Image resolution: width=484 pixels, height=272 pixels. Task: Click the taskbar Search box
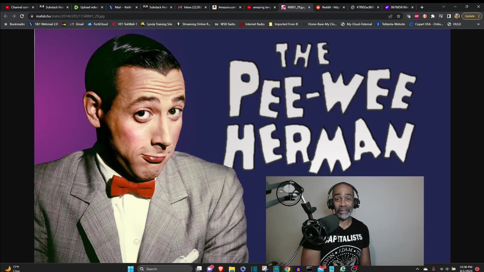pos(165,269)
